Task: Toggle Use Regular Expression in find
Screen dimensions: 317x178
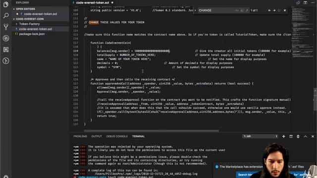Action: (247, 10)
